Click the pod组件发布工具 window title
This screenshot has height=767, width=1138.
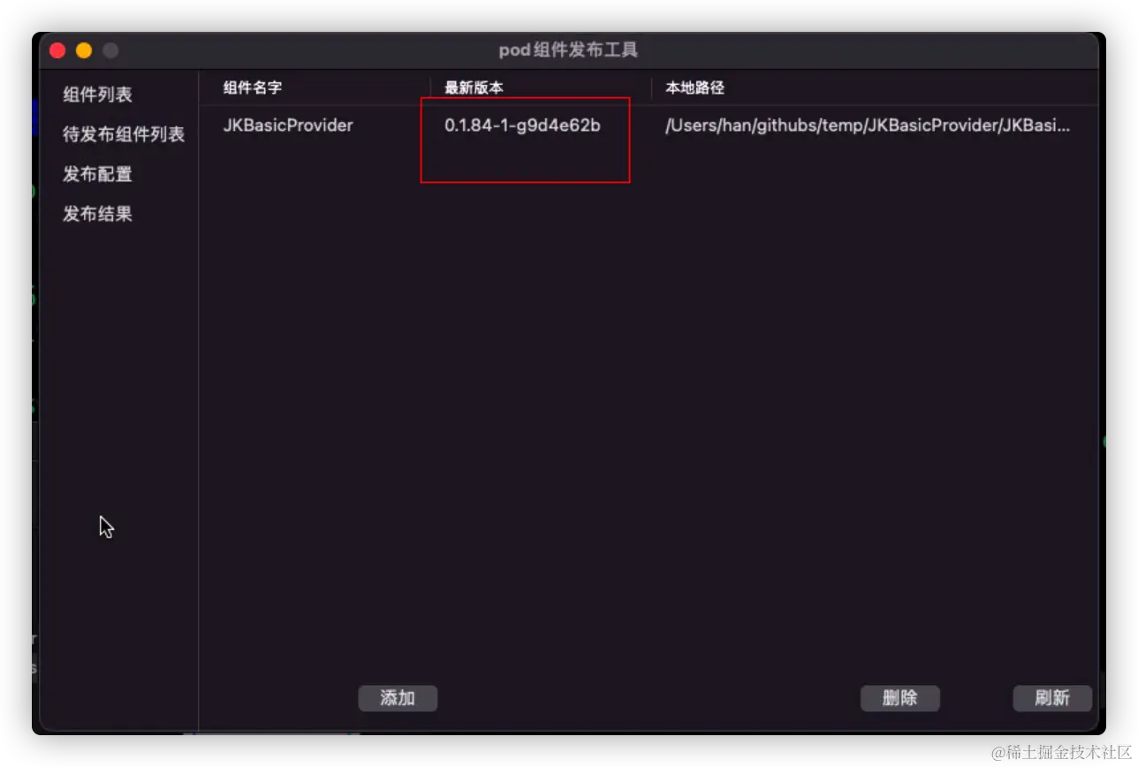(x=568, y=50)
